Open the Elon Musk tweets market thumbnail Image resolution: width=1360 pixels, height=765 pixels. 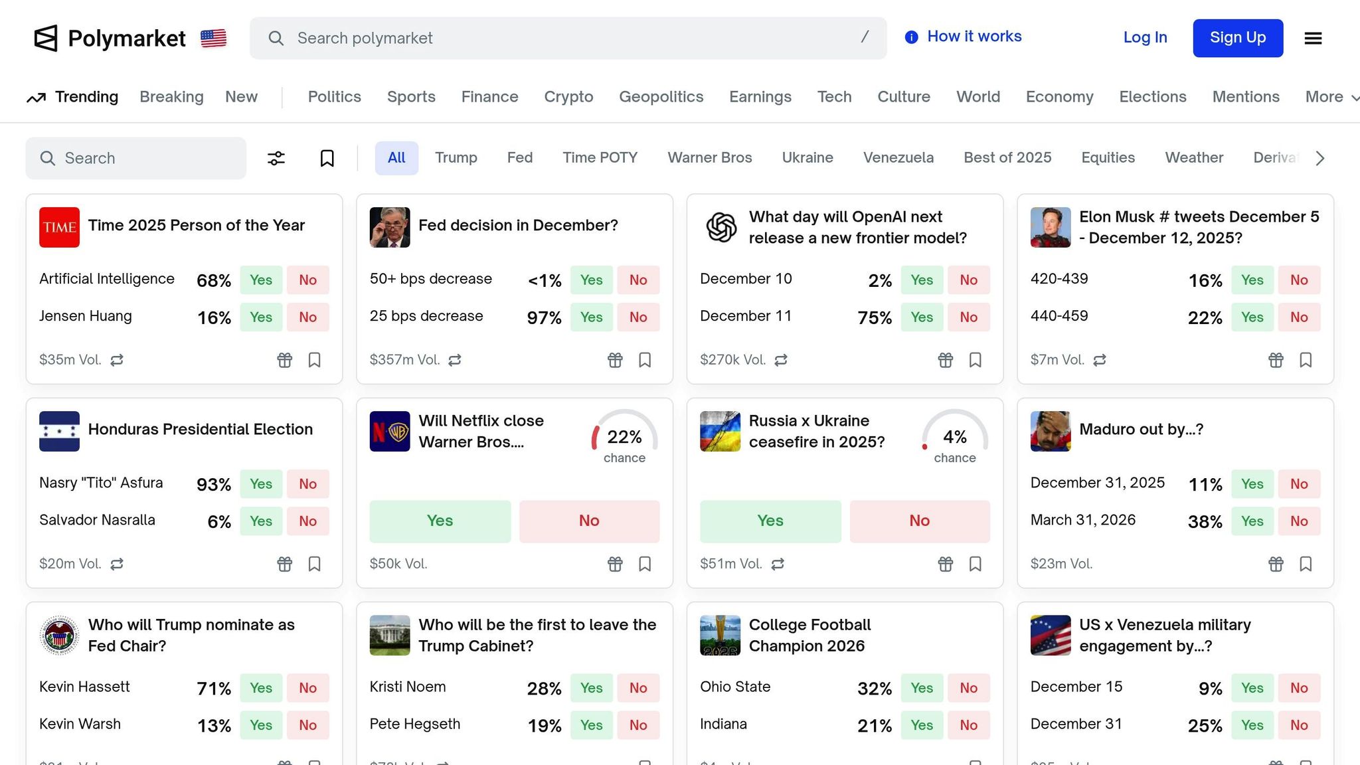1050,227
